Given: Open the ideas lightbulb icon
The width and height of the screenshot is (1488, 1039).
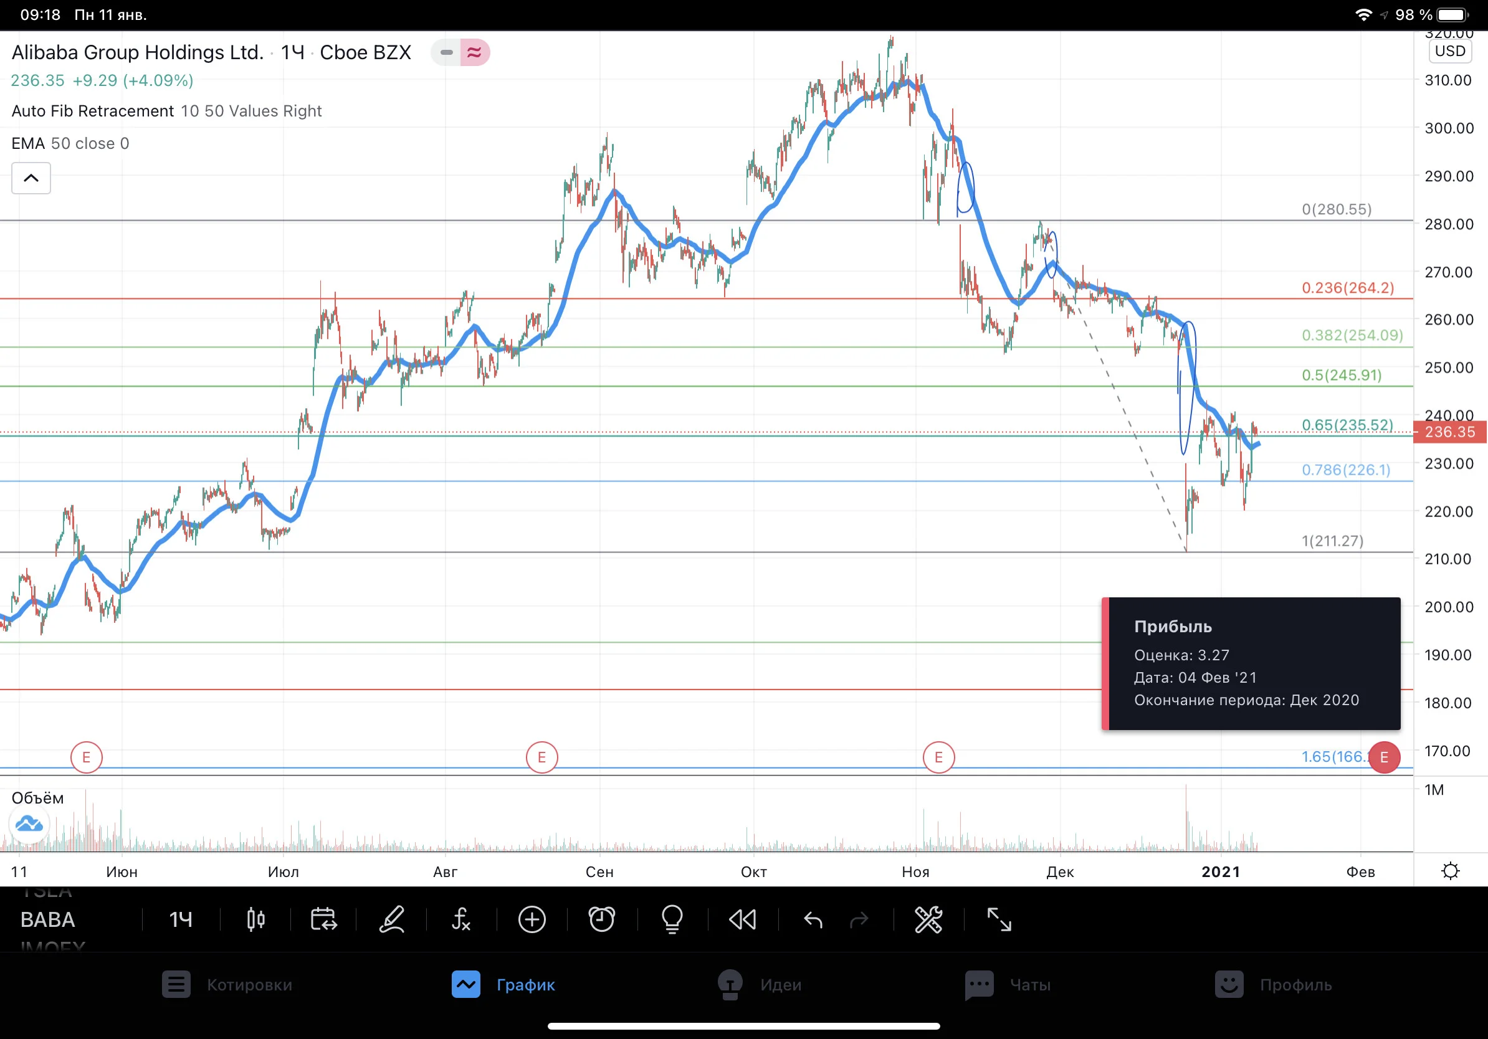Looking at the screenshot, I should point(672,919).
